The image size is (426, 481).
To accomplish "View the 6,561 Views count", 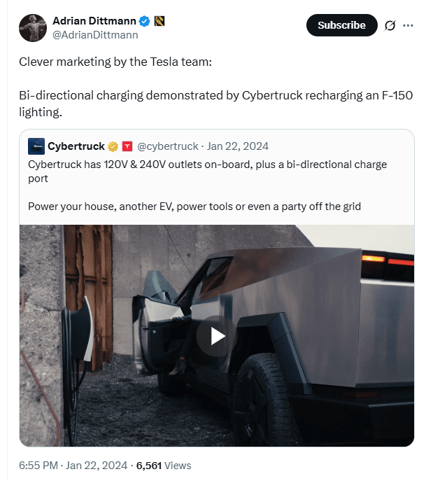I will (x=164, y=466).
